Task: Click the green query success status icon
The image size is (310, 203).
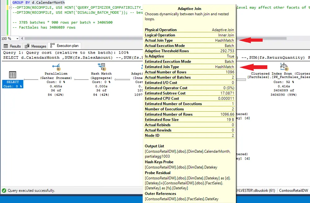Action: [x=4, y=191]
